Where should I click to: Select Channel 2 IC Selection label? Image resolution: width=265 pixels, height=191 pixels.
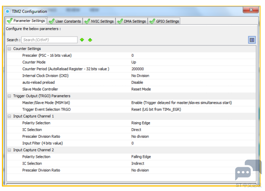point(32,163)
